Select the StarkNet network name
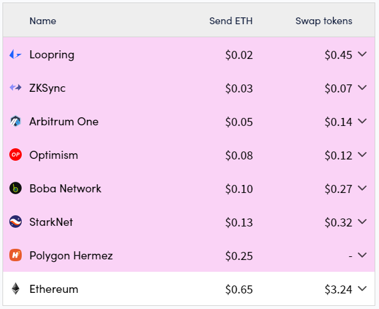 [x=51, y=222]
